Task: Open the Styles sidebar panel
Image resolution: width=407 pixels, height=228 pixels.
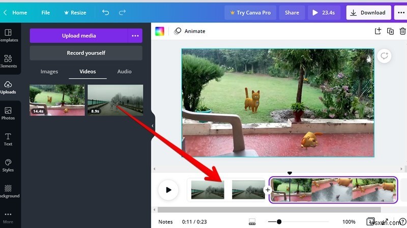Action: [8, 166]
